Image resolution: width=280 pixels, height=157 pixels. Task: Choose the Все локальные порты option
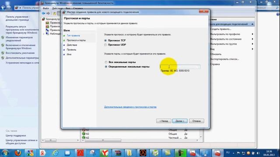click(x=106, y=62)
